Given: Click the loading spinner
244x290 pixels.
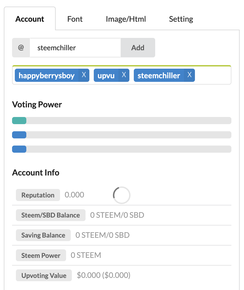Looking at the screenshot, I should [x=121, y=195].
